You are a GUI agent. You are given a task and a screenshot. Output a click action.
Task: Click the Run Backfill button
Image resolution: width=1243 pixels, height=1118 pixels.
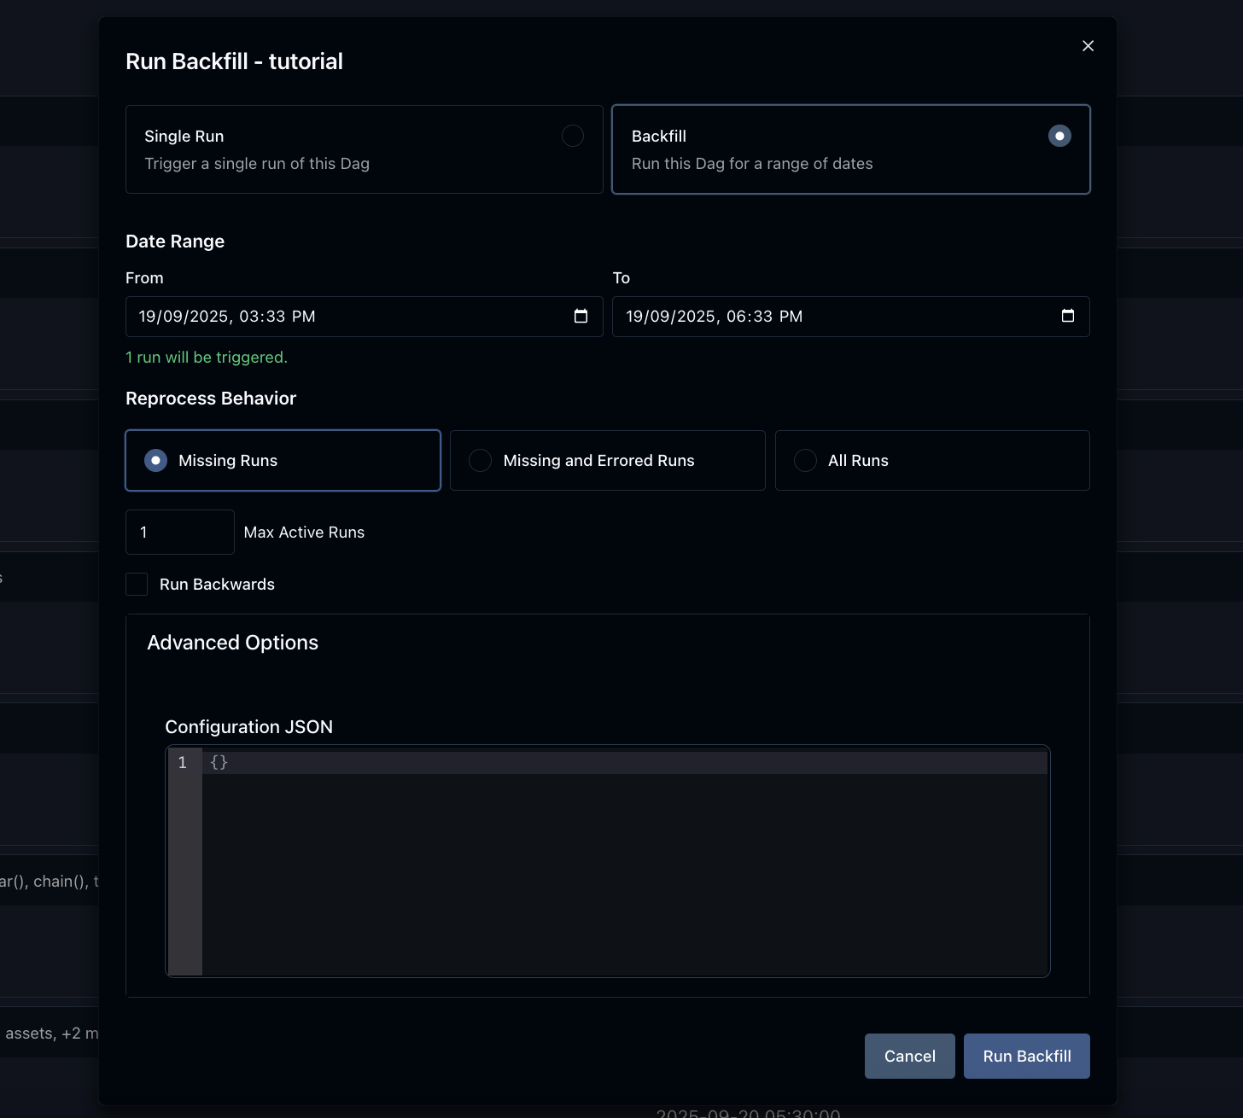click(1026, 1056)
